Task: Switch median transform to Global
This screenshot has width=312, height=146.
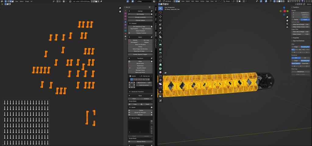Action: (x=296, y=20)
